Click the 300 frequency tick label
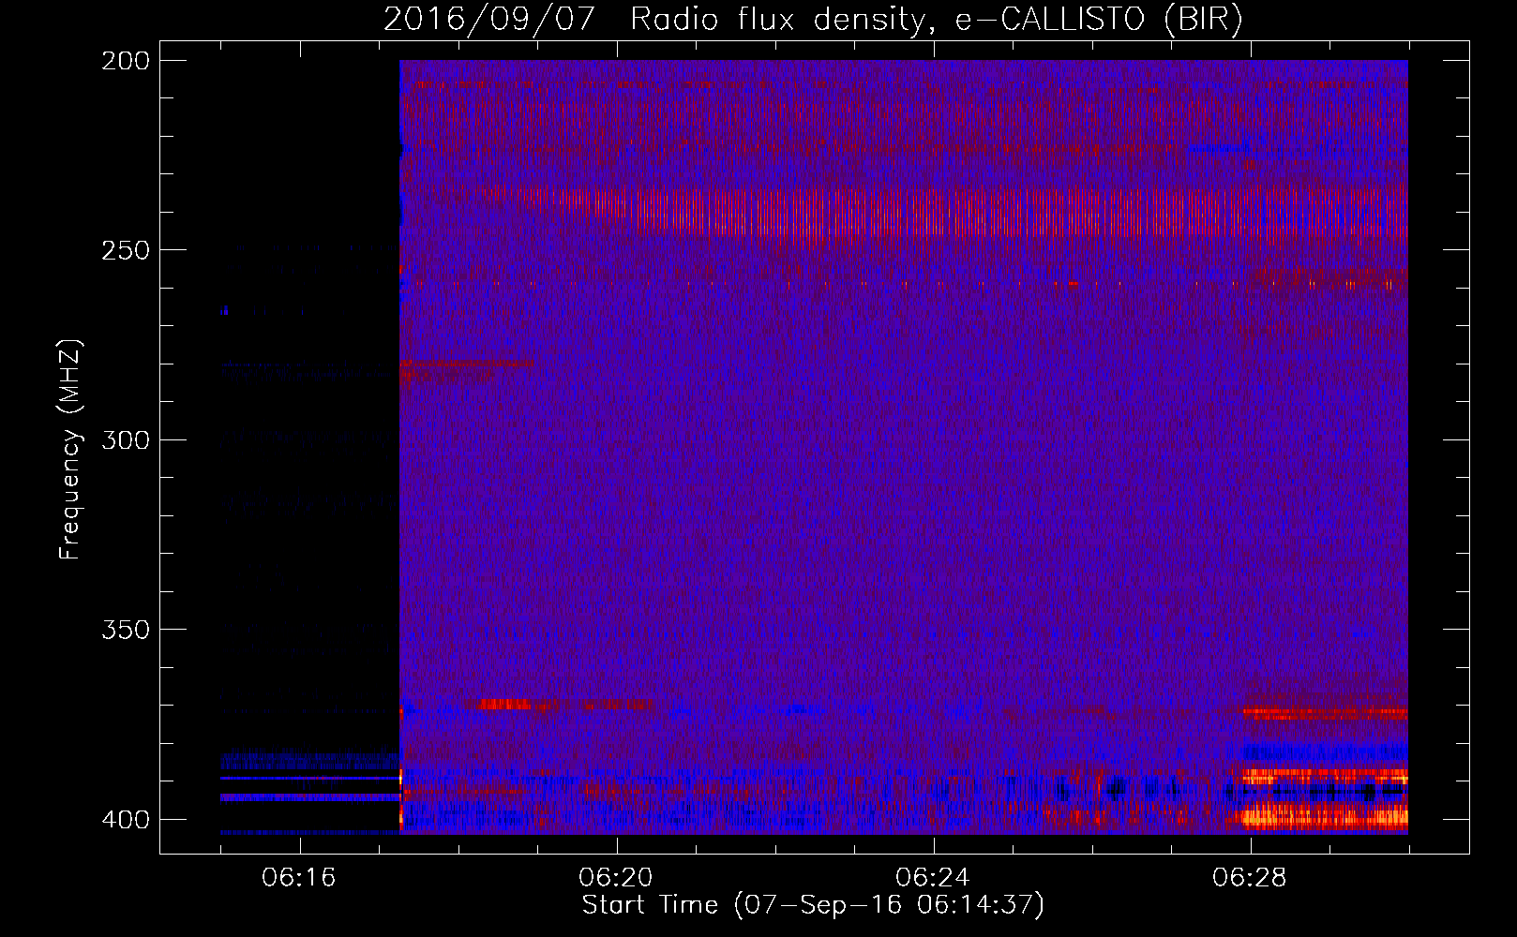The height and width of the screenshot is (937, 1517). click(x=126, y=439)
